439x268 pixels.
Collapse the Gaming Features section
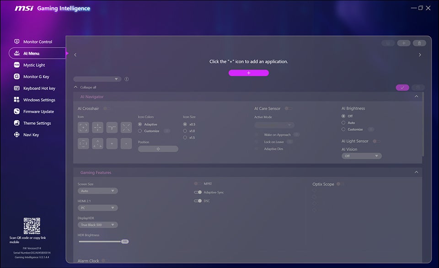(x=416, y=172)
